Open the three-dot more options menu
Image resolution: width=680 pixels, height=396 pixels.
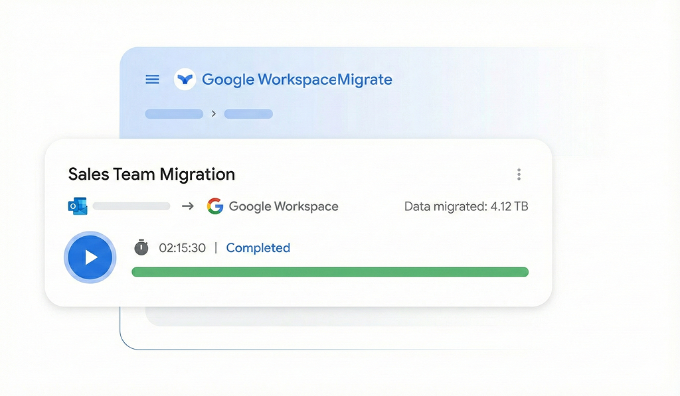pyautogui.click(x=519, y=174)
